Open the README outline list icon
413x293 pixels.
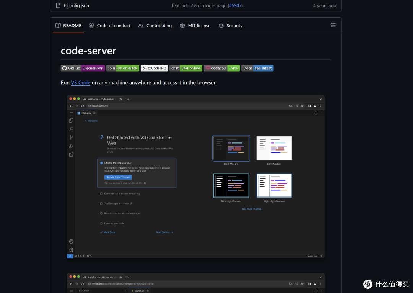(x=333, y=25)
